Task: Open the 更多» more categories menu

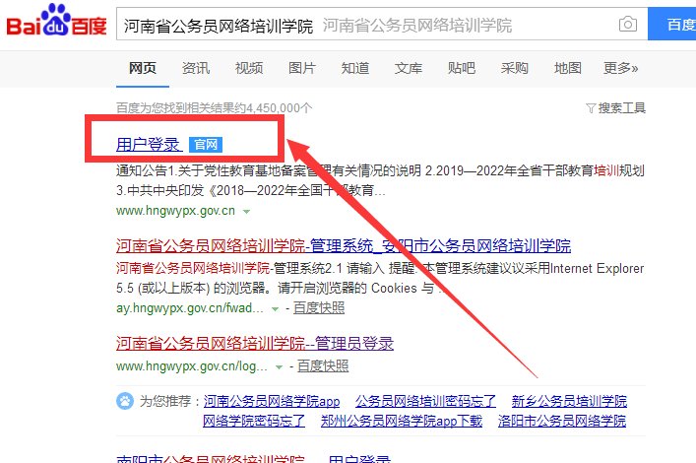Action: click(x=620, y=68)
